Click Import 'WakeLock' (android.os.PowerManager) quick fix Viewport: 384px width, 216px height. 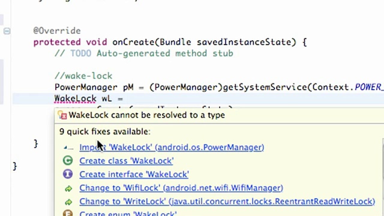172,147
